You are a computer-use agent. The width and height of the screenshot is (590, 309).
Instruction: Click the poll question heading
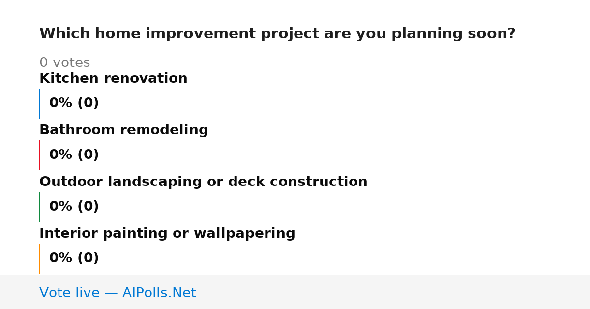277,34
